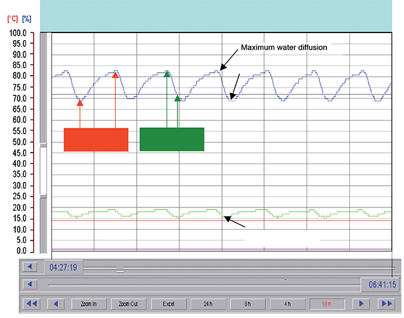Click the 50.0 axis value
Image resolution: width=404 pixels, height=318 pixels.
19,142
